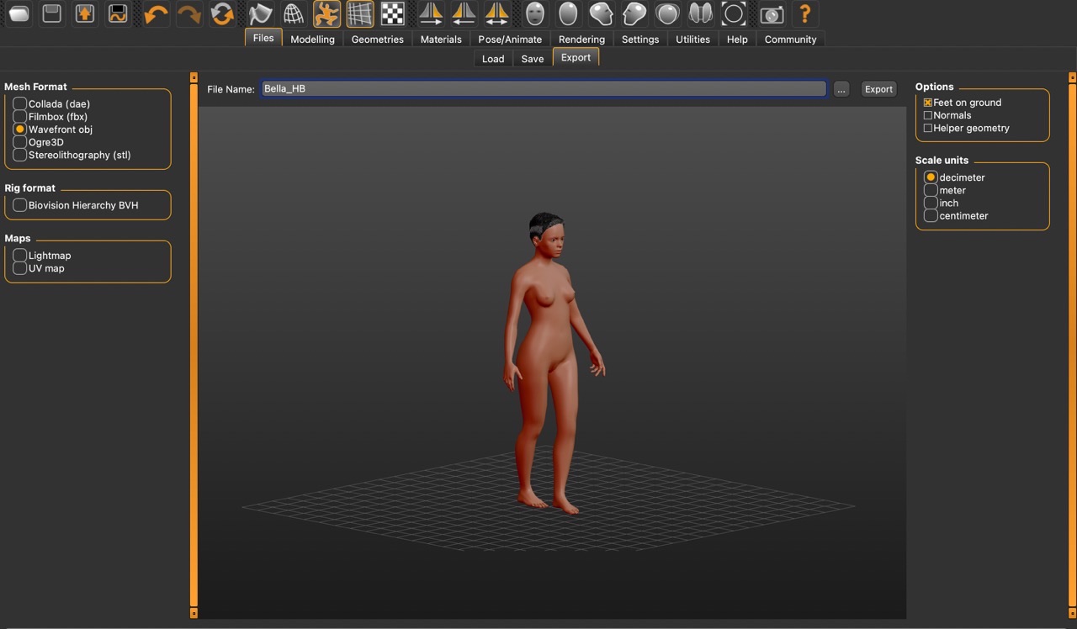Click the camera grab screenshot icon
Screen dimensions: 1077x629
(x=771, y=14)
